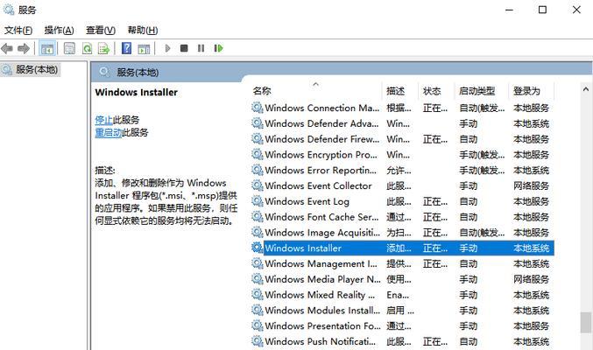Sort by the 登录为 column header

526,91
